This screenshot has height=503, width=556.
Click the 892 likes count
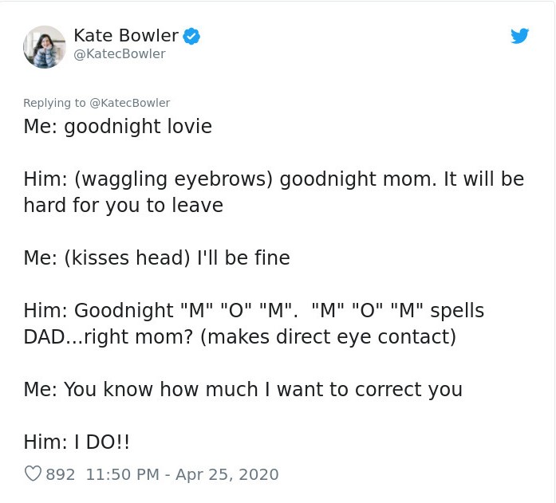[61, 474]
